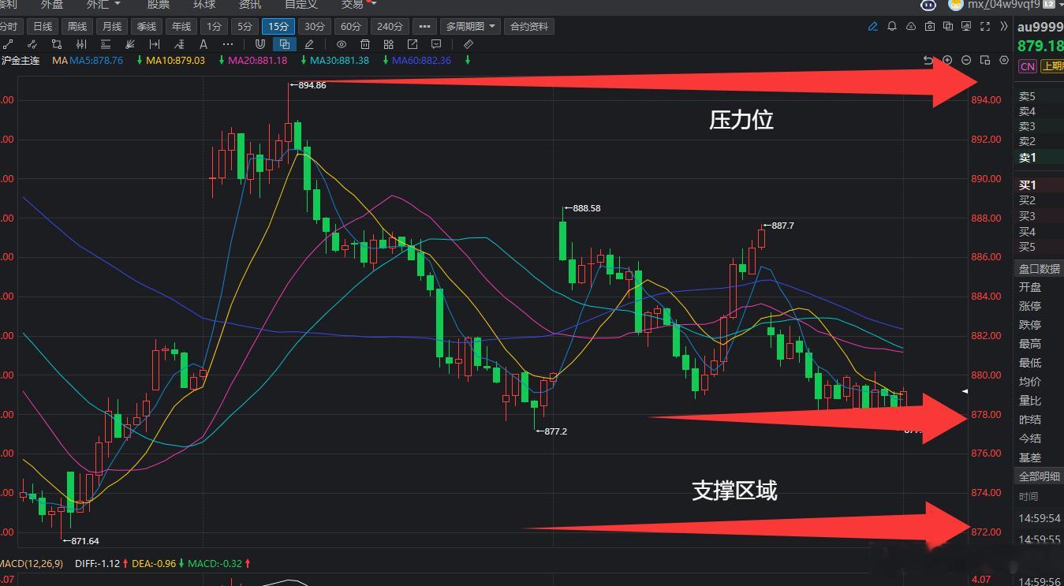Click the MACD(12,26,9) indicator label

pos(32,564)
